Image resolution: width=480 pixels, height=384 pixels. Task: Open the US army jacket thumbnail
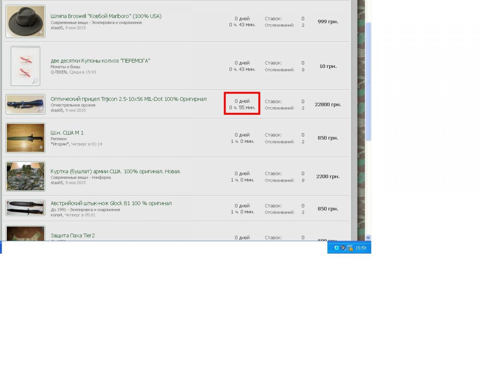point(26,176)
